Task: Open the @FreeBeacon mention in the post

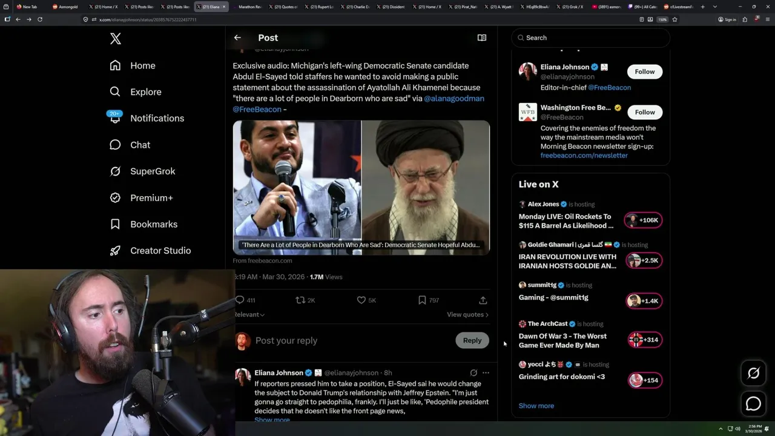Action: [x=257, y=109]
